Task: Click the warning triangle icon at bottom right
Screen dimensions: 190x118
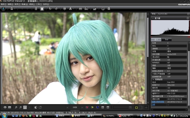Action: tap(146, 107)
